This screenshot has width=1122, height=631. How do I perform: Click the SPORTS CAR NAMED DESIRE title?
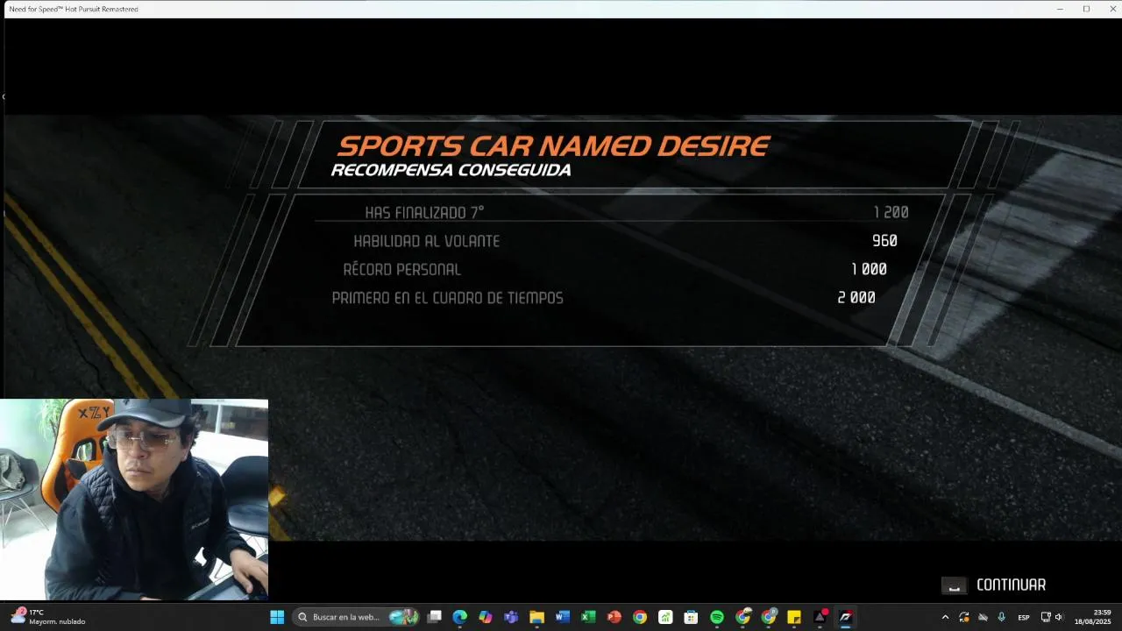point(553,145)
